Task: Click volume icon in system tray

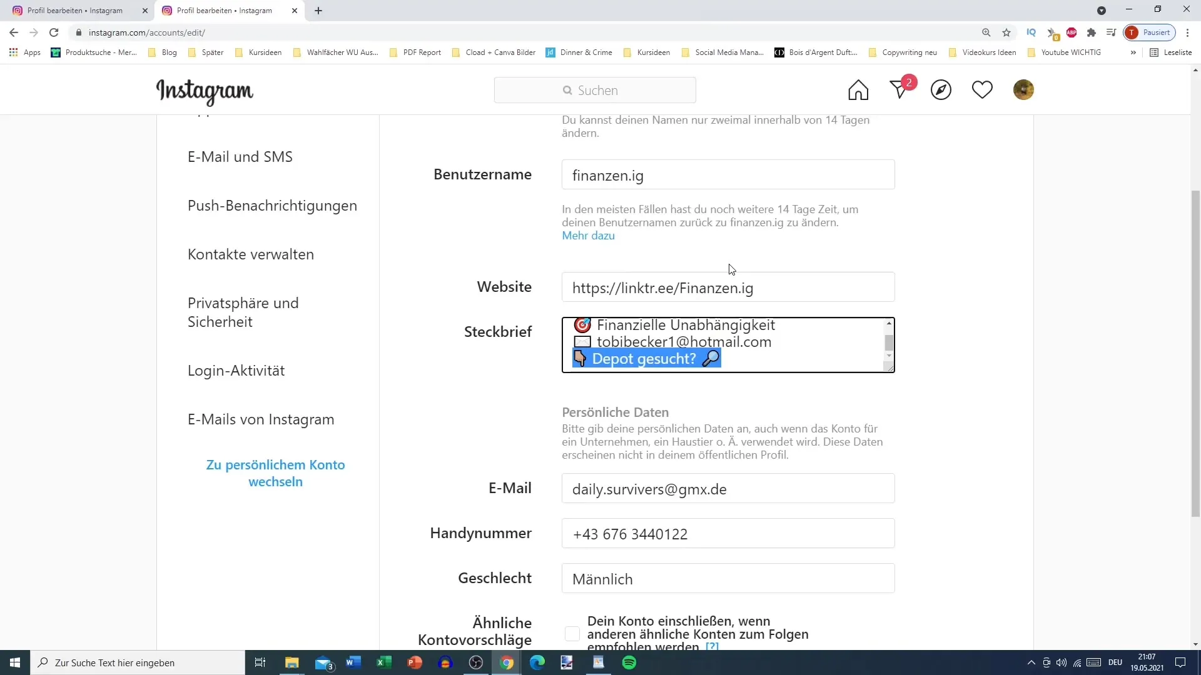Action: tap(1062, 662)
